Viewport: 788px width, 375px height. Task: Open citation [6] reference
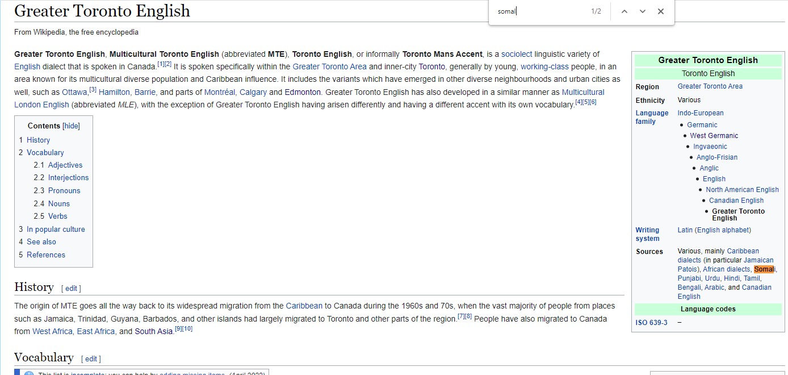point(593,102)
